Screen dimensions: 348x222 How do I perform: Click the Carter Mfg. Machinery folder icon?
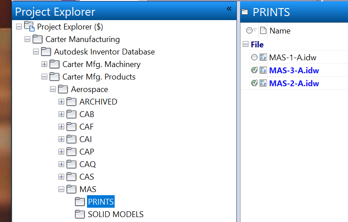tap(54, 64)
